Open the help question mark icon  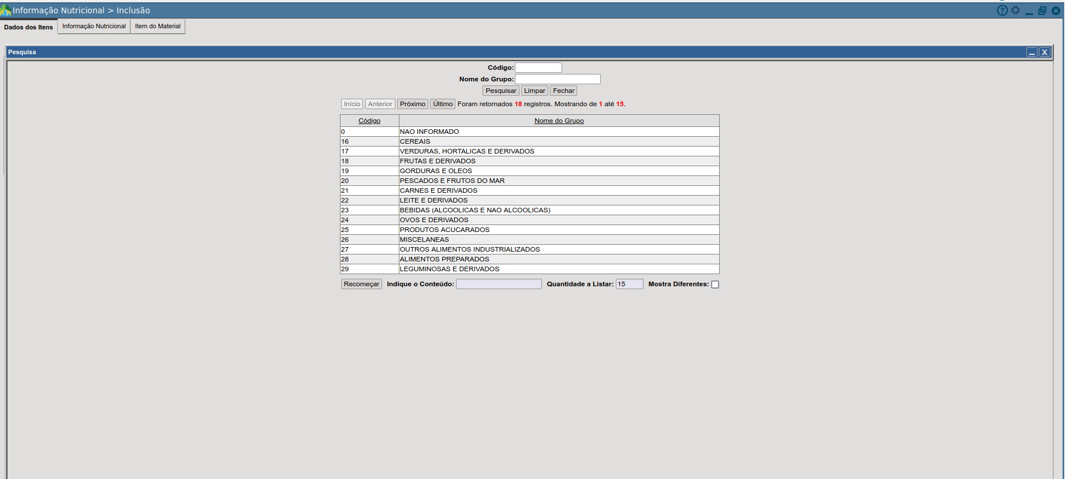click(x=1002, y=10)
